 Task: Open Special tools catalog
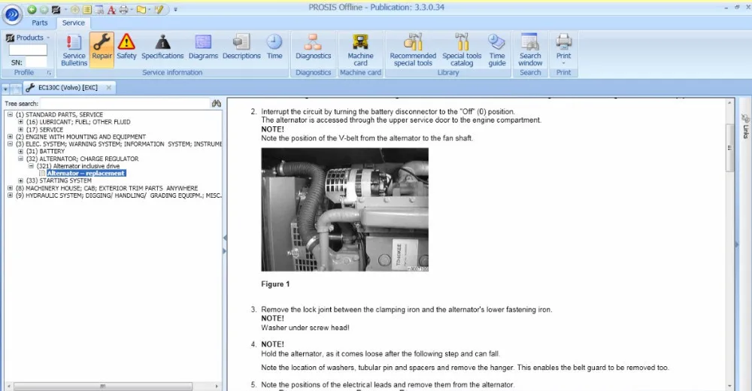[462, 50]
